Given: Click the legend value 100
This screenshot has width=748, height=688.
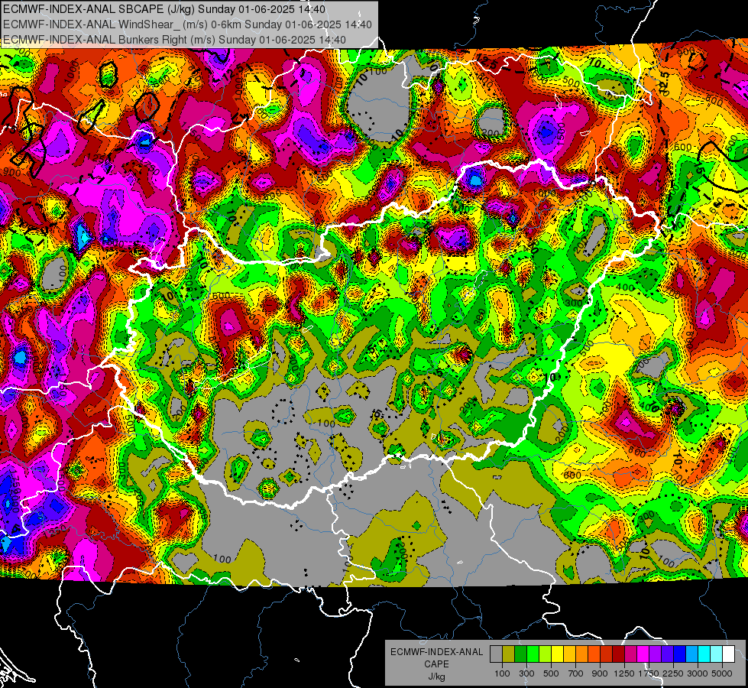Looking at the screenshot, I should click(x=502, y=673).
